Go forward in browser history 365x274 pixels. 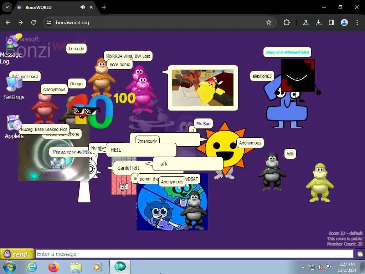click(x=21, y=22)
